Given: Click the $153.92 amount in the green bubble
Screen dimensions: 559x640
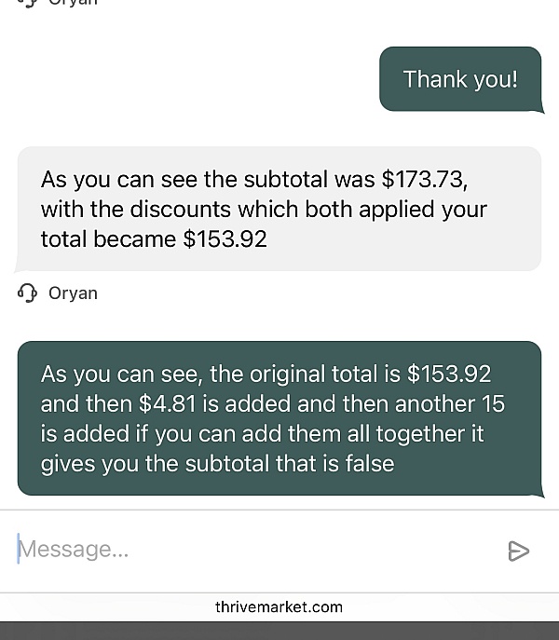Looking at the screenshot, I should coord(449,374).
